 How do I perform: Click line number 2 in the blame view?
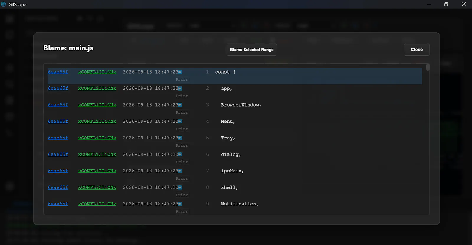point(207,88)
